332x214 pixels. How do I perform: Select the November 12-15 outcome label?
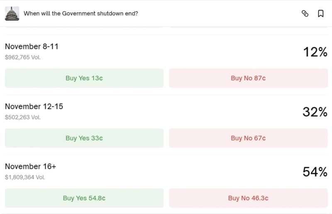click(34, 107)
